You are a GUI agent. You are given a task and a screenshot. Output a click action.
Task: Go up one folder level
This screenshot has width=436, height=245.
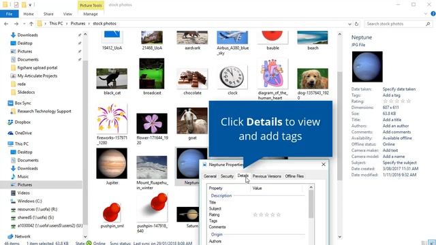coord(31,24)
